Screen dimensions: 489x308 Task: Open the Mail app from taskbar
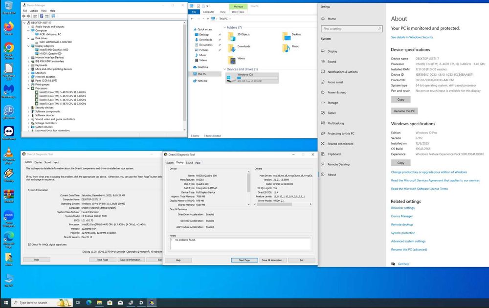coord(120,303)
